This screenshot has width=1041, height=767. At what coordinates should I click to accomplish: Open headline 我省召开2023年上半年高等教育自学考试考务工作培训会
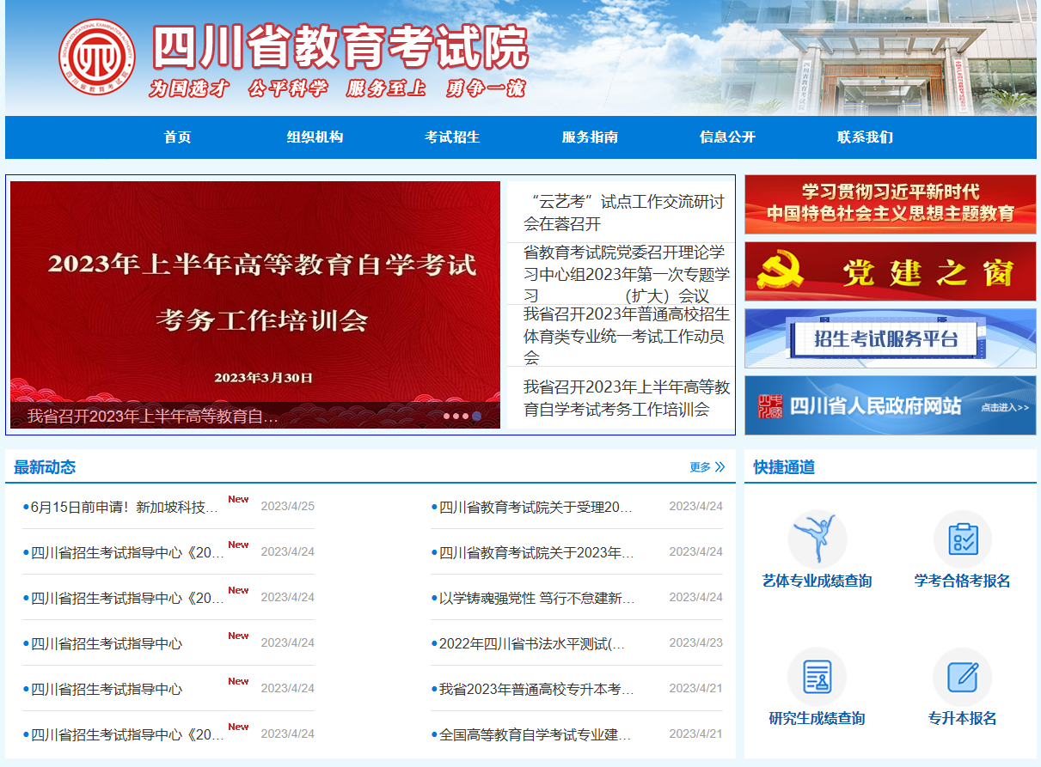click(627, 398)
